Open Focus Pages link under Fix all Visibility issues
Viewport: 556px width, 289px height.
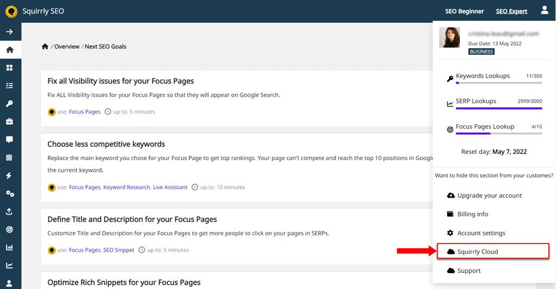click(x=84, y=112)
